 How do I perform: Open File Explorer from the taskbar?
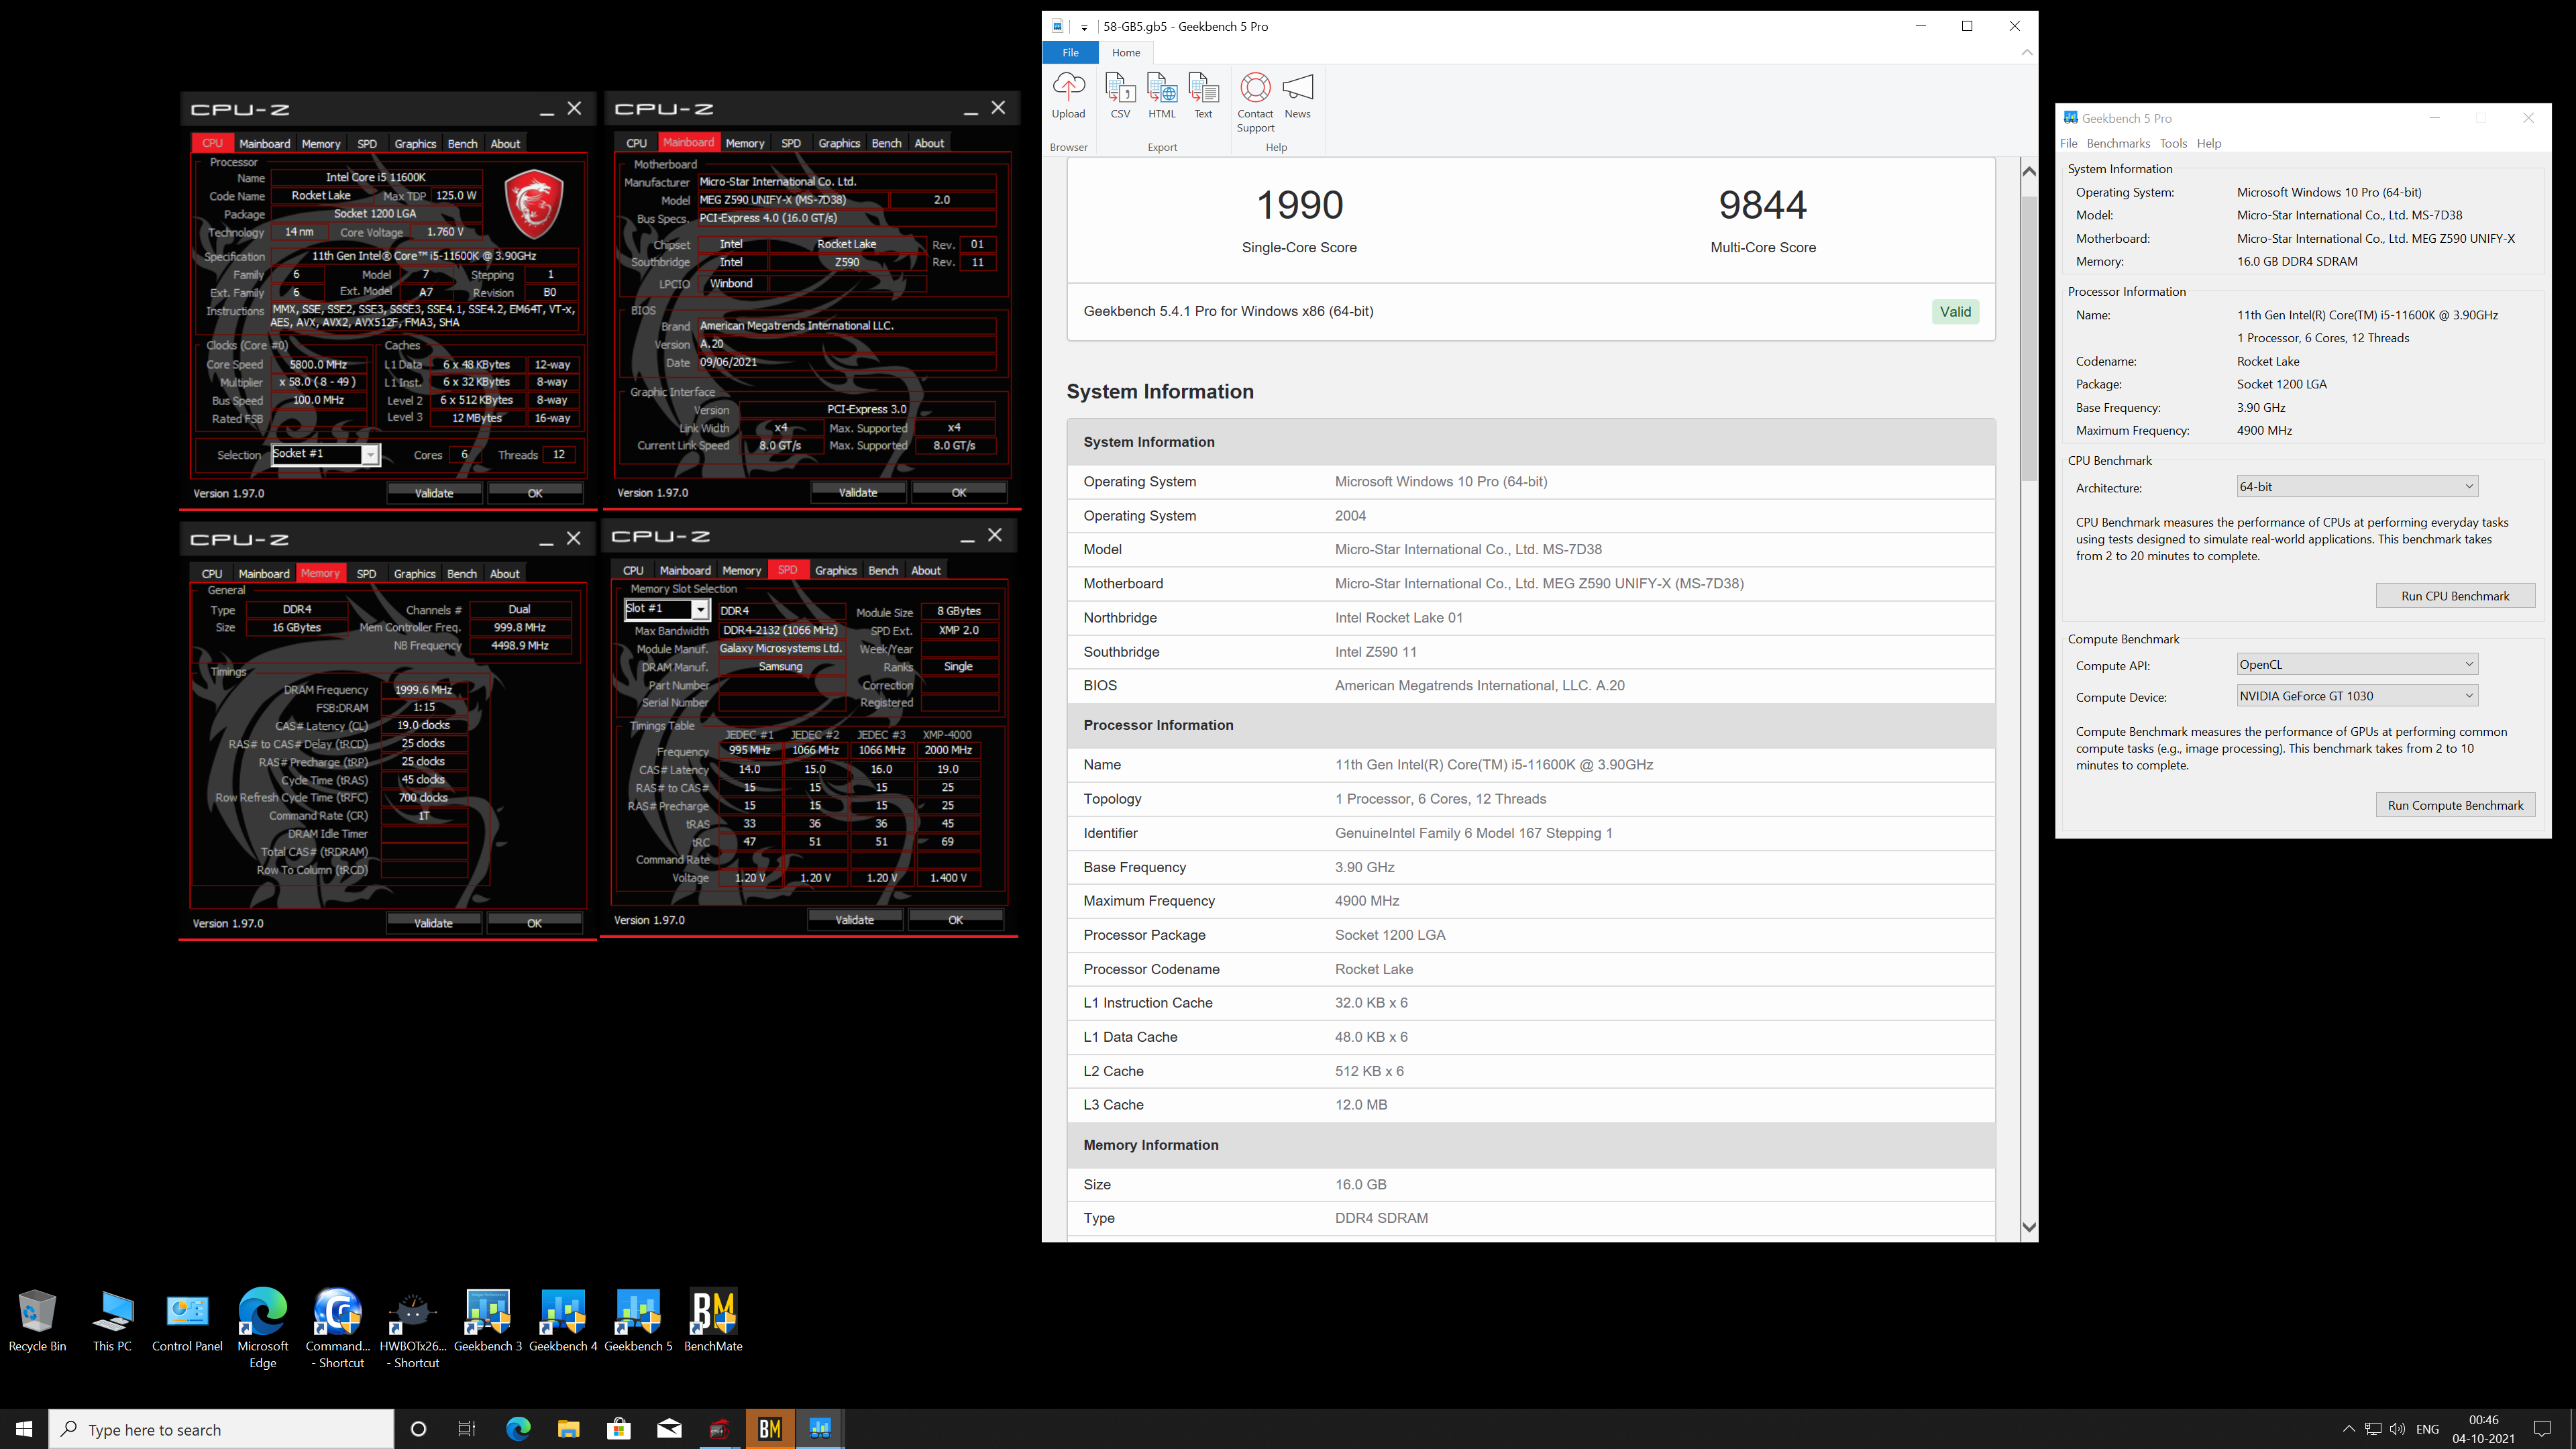pyautogui.click(x=568, y=1429)
